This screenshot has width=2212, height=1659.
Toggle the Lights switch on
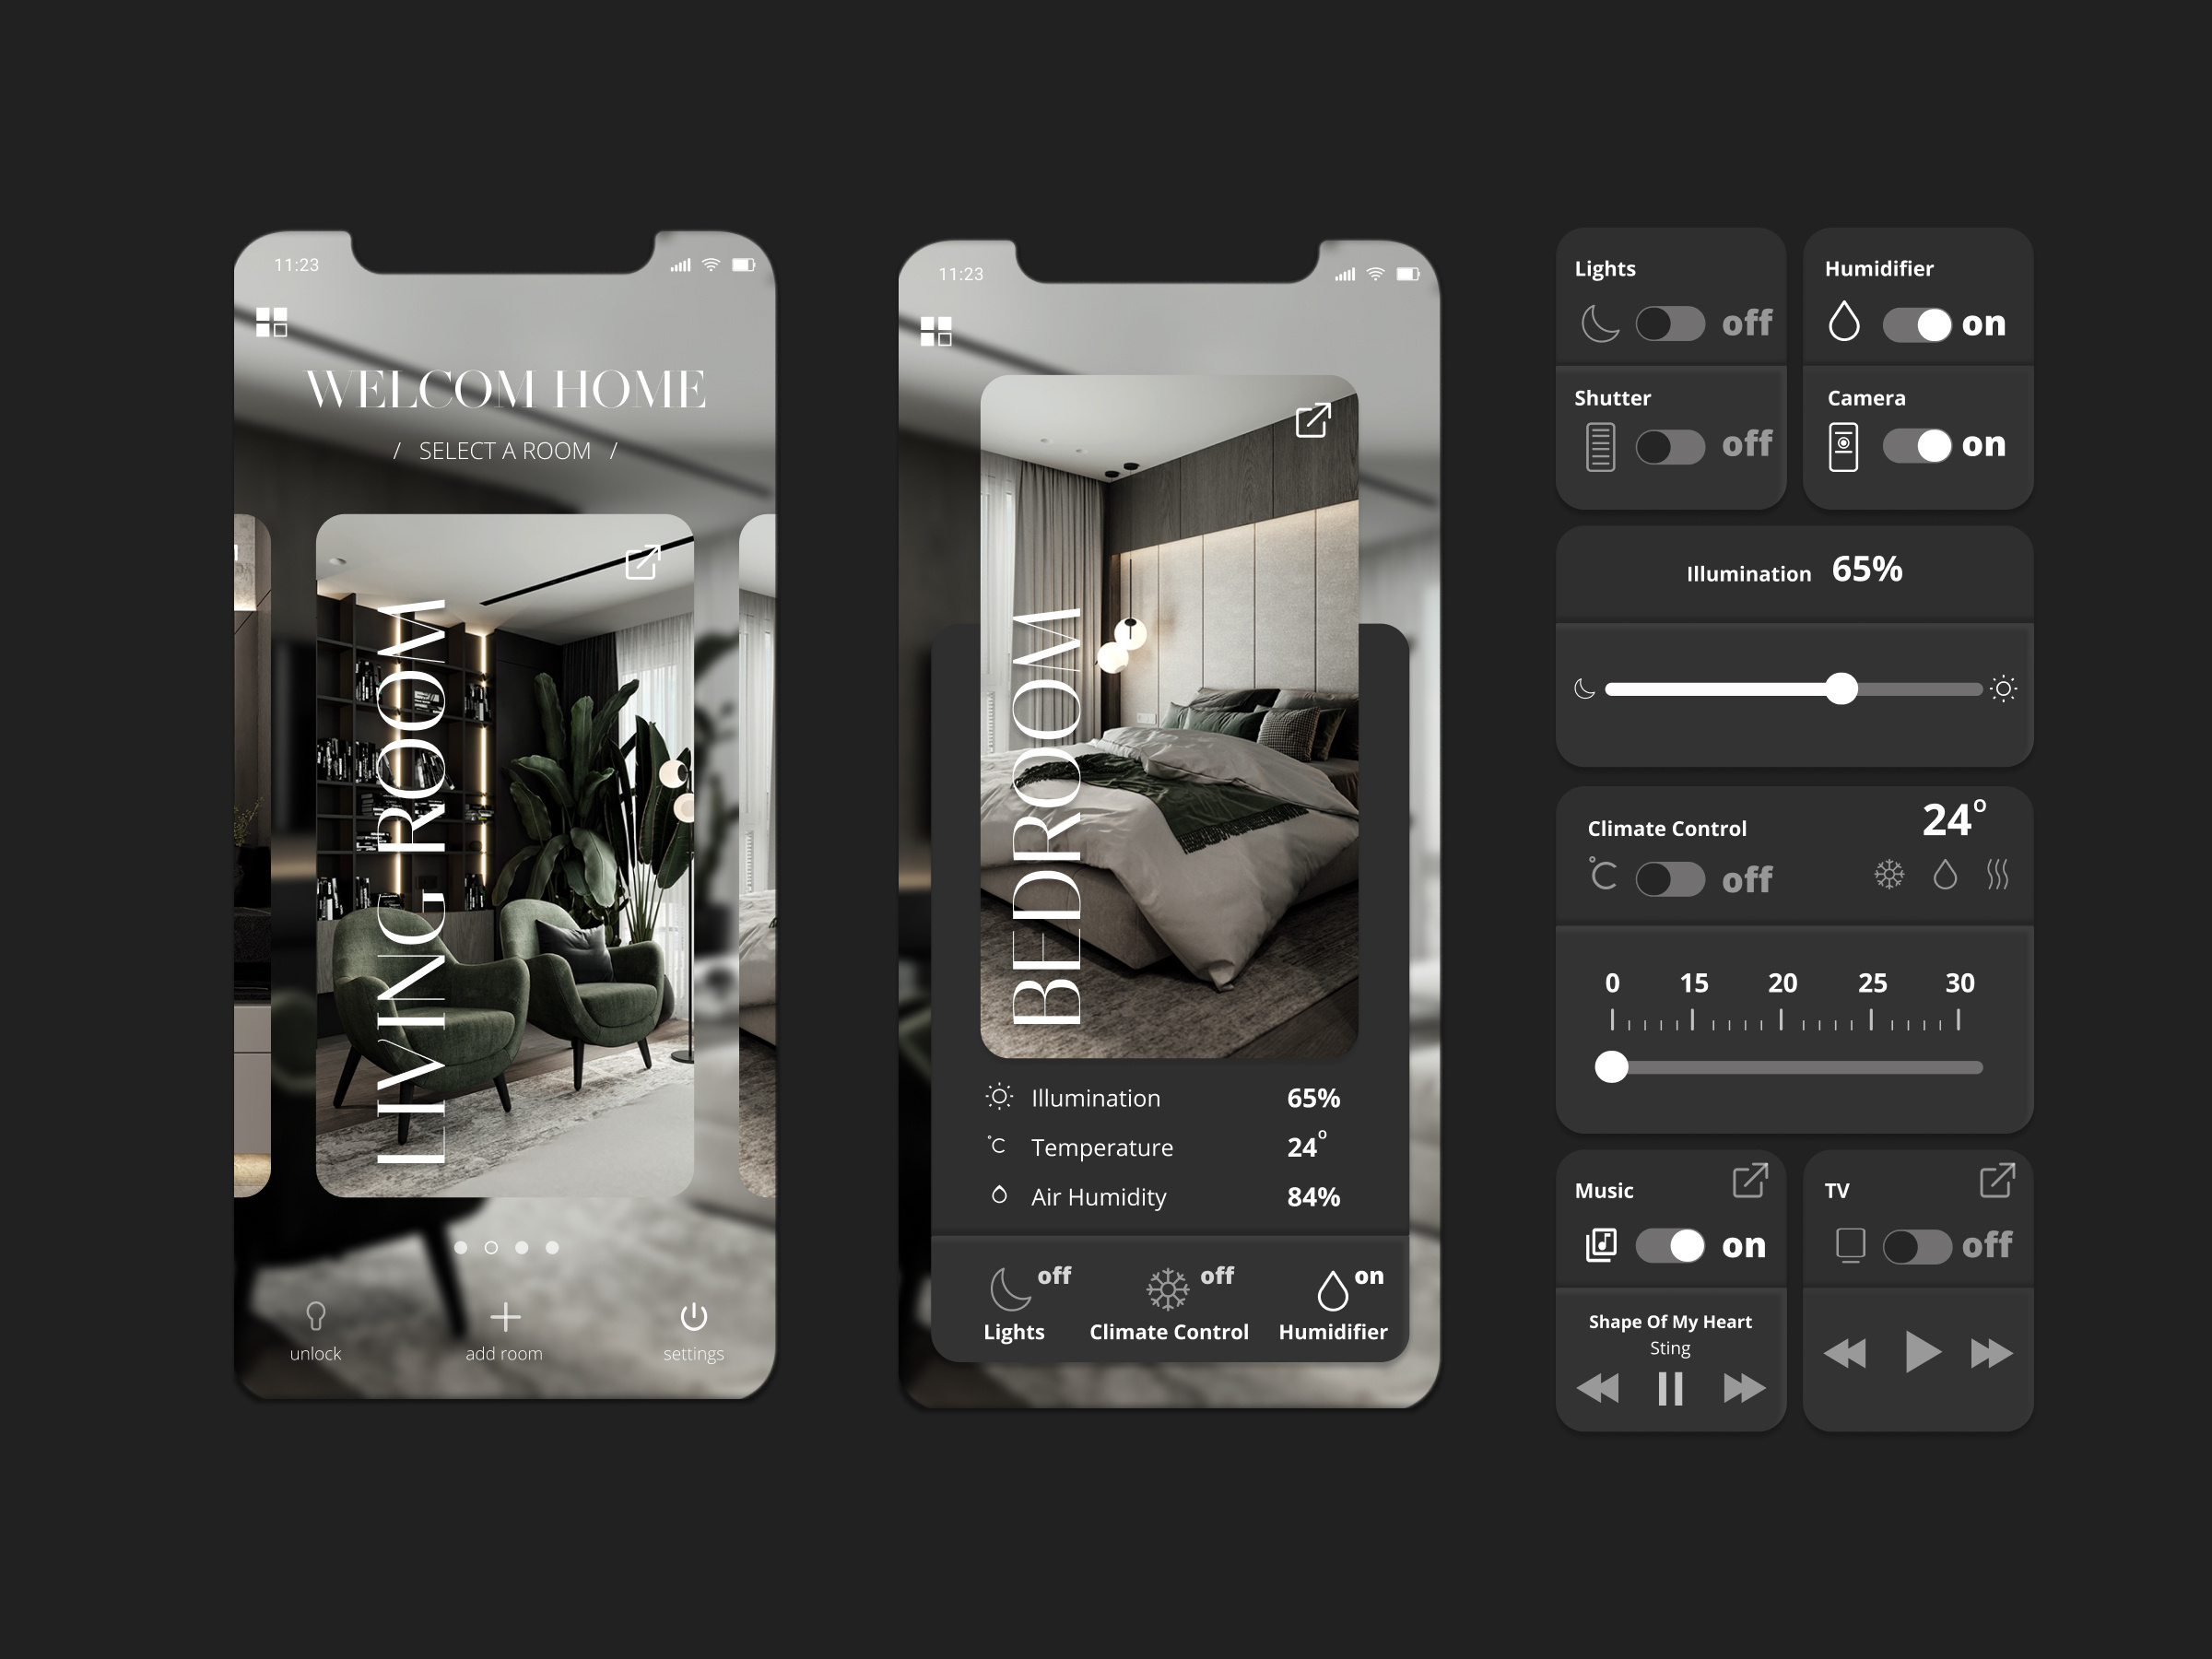1670,324
